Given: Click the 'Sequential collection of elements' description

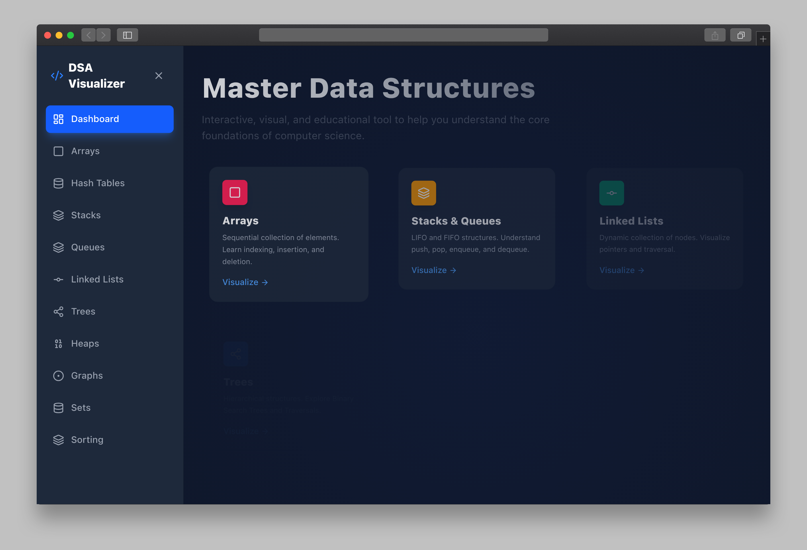Looking at the screenshot, I should [281, 250].
